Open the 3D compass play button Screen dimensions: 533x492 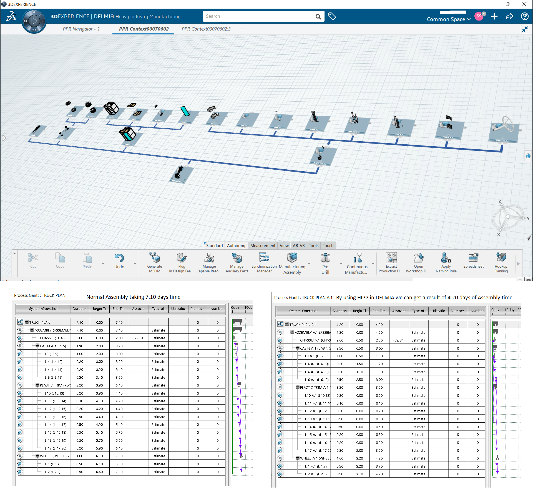coord(34,21)
